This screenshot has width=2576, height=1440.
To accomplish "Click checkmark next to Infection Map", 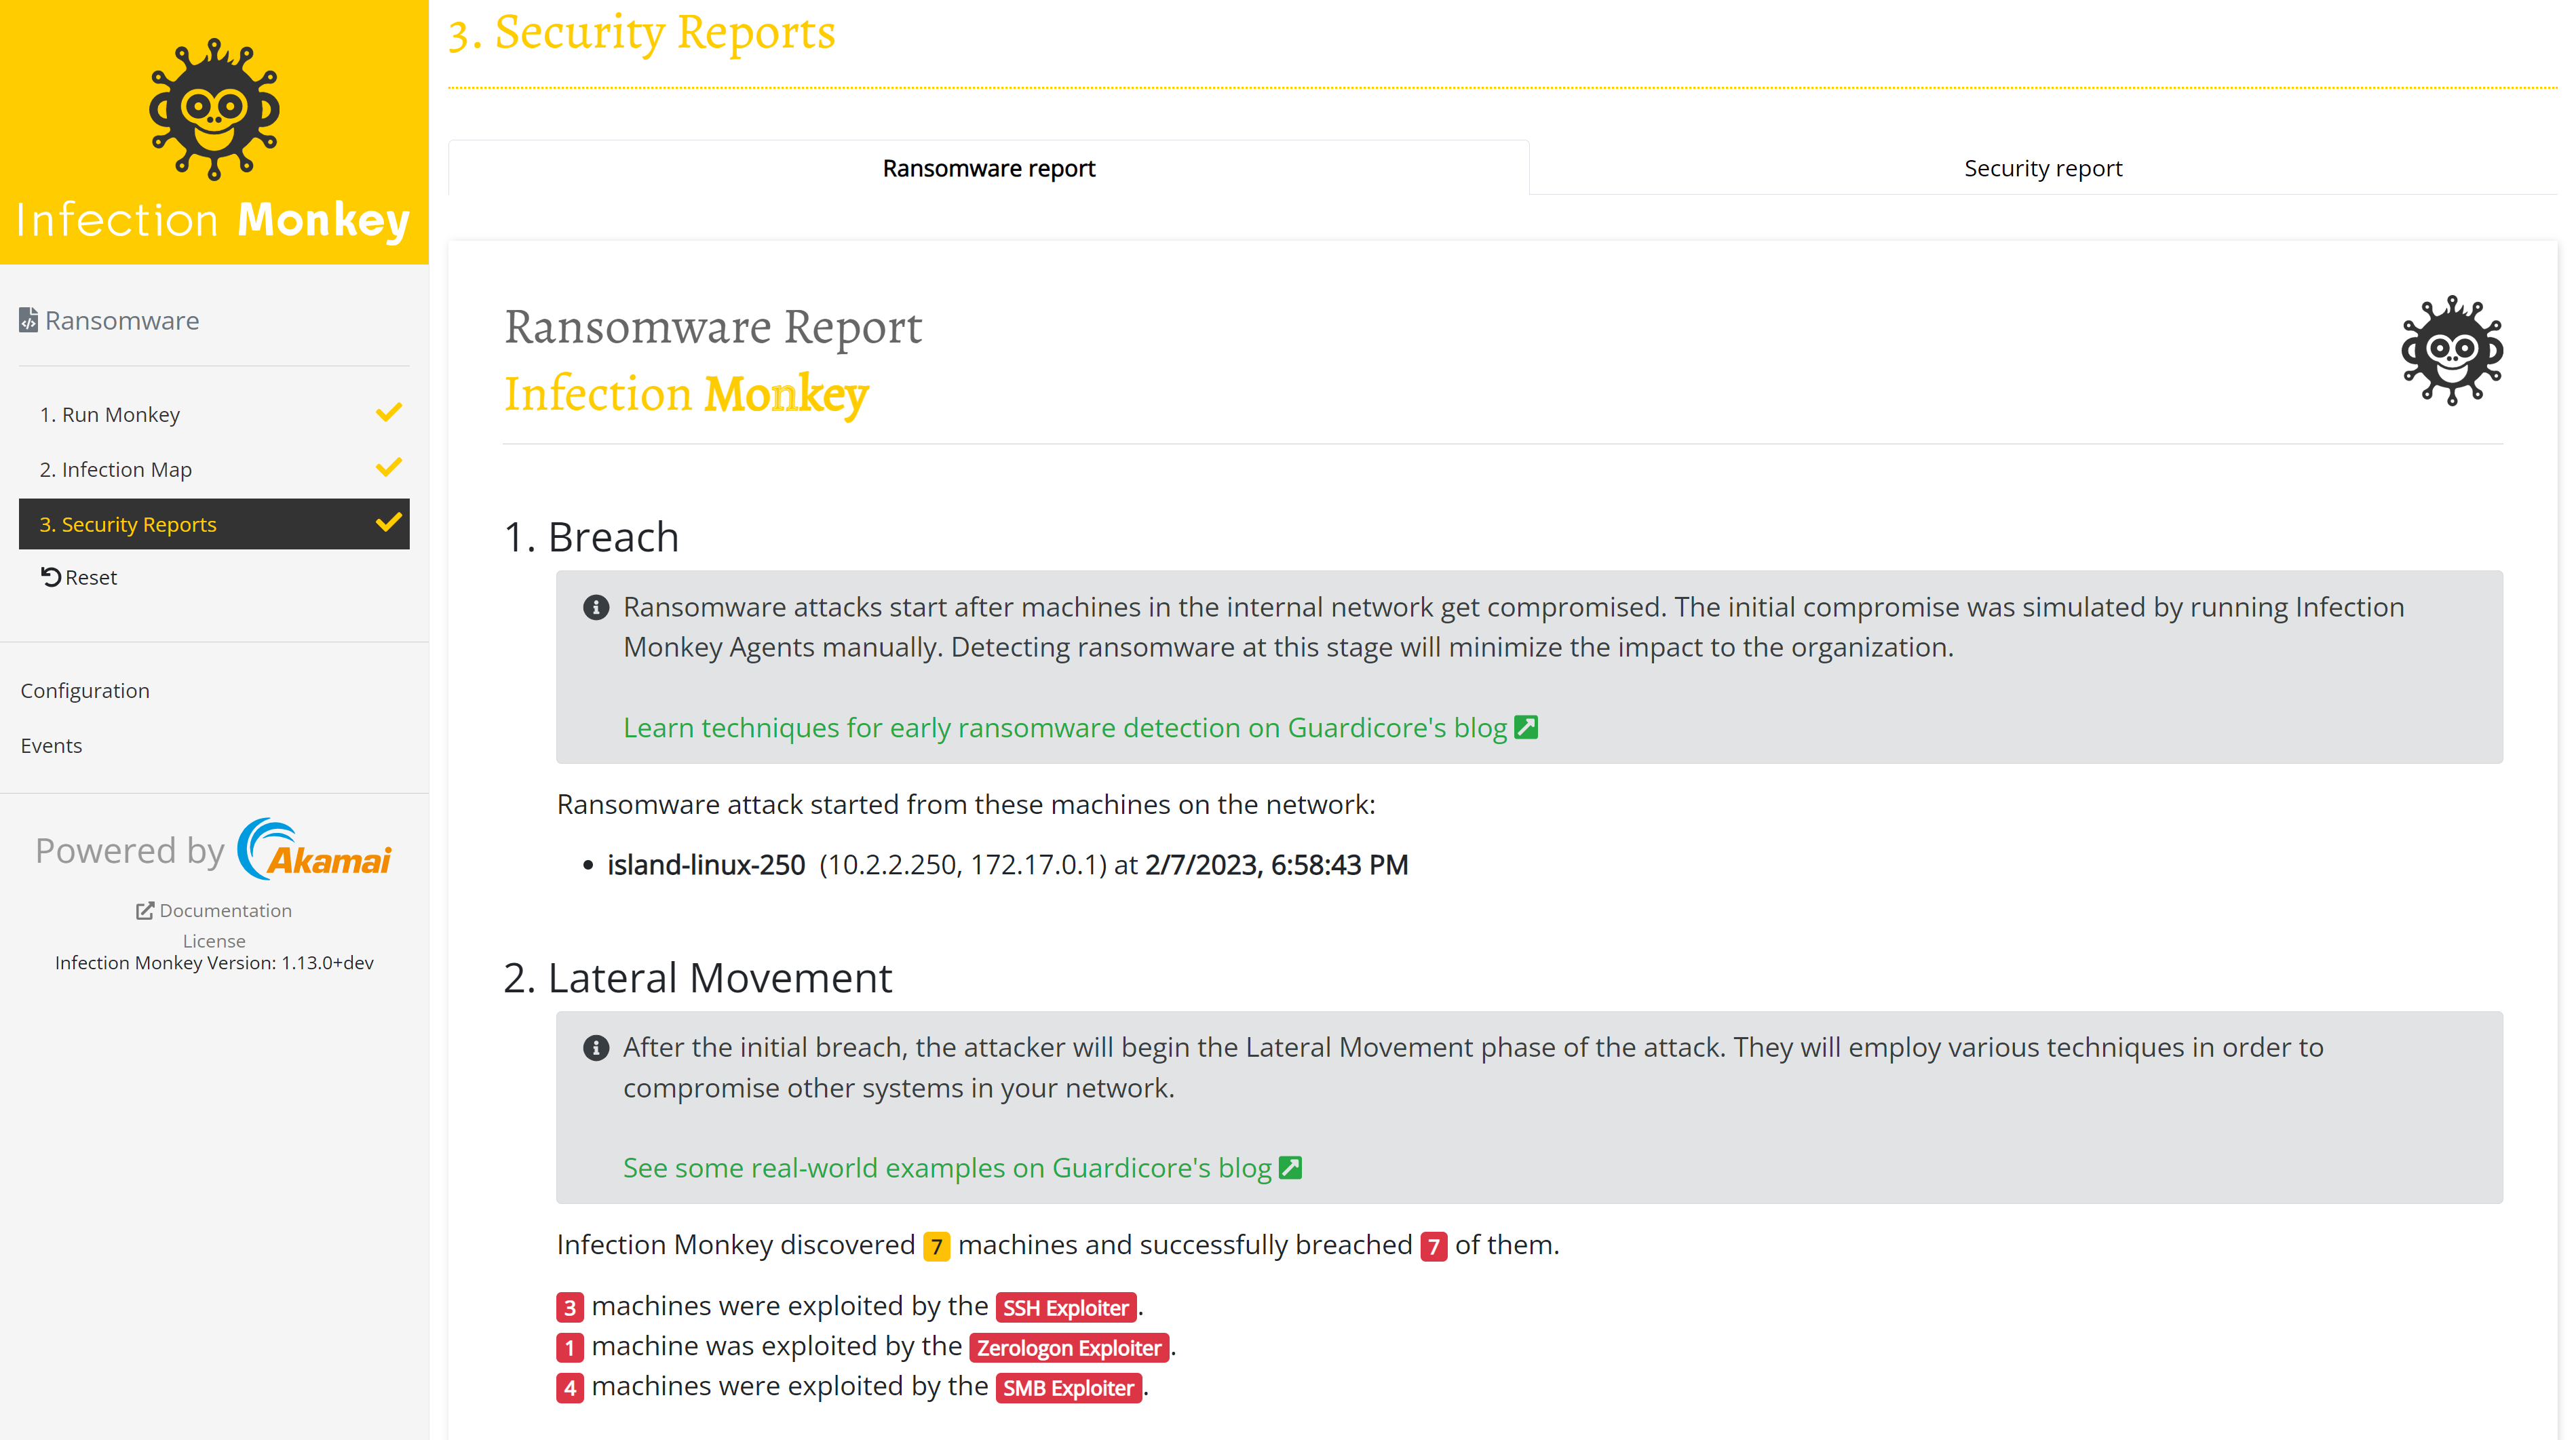I will pos(388,468).
